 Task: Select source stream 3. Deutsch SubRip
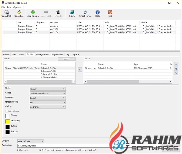tap(49, 74)
